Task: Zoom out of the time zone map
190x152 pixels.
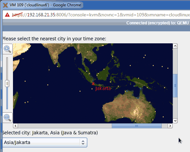Action: 7,118
